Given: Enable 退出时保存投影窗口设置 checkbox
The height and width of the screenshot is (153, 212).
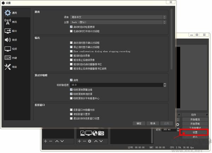Looking at the screenshot, I should [71, 119].
